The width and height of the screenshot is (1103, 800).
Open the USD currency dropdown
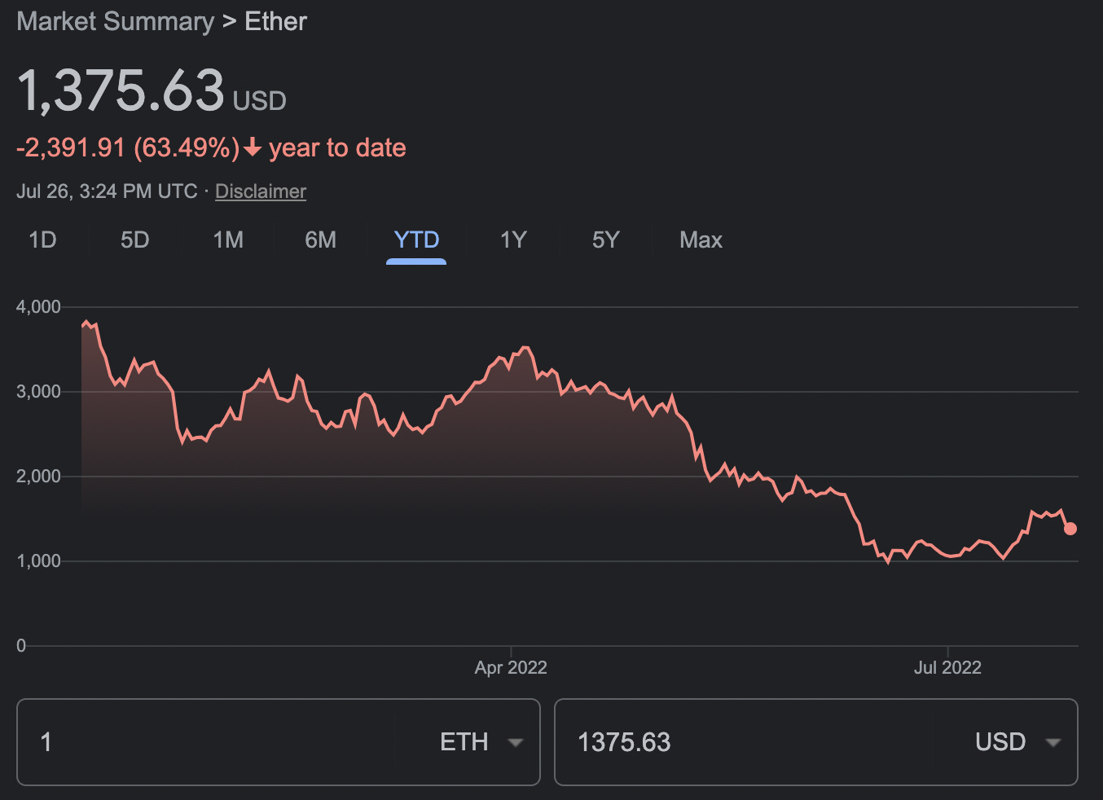coord(1017,742)
